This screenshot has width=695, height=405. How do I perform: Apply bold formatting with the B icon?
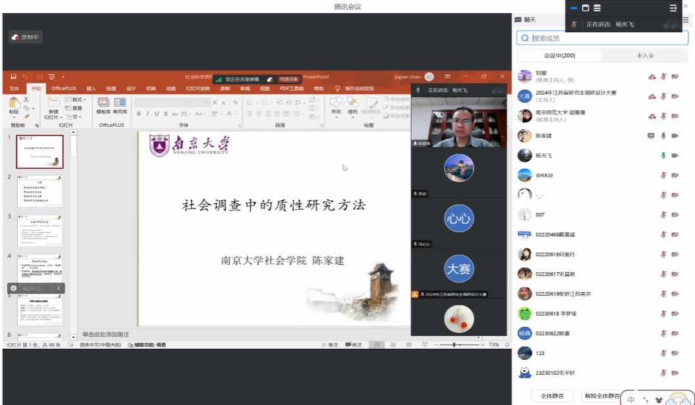click(x=139, y=114)
